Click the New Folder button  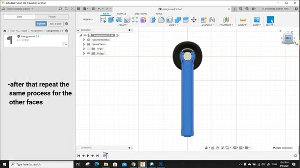tap(56, 24)
